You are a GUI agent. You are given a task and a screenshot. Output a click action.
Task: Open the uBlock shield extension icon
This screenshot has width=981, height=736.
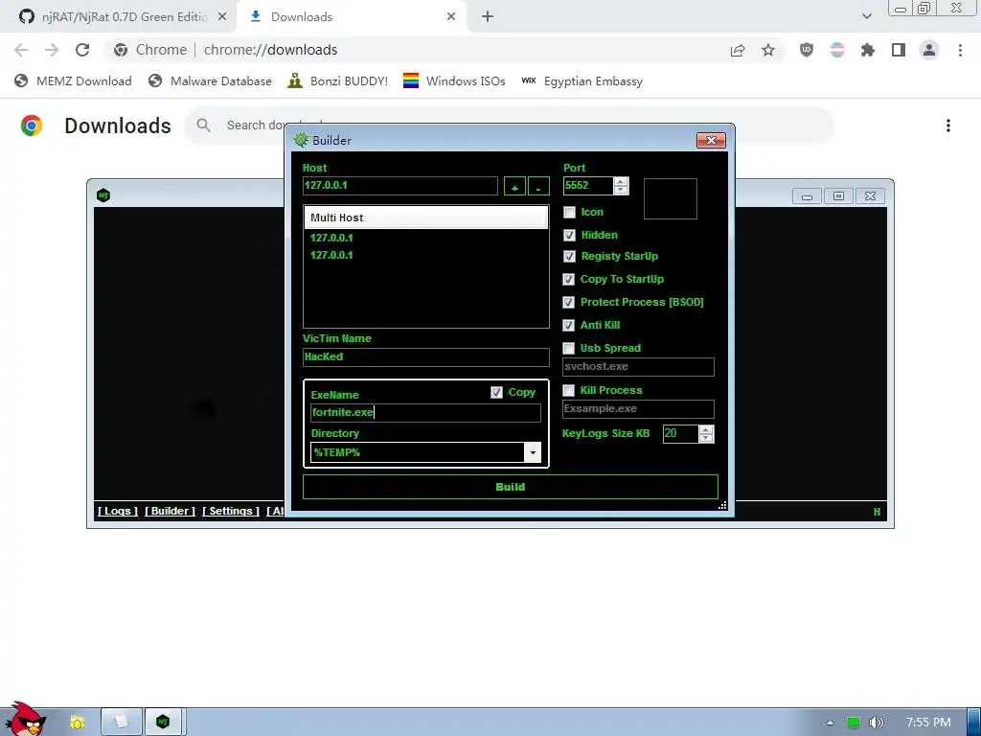(807, 50)
